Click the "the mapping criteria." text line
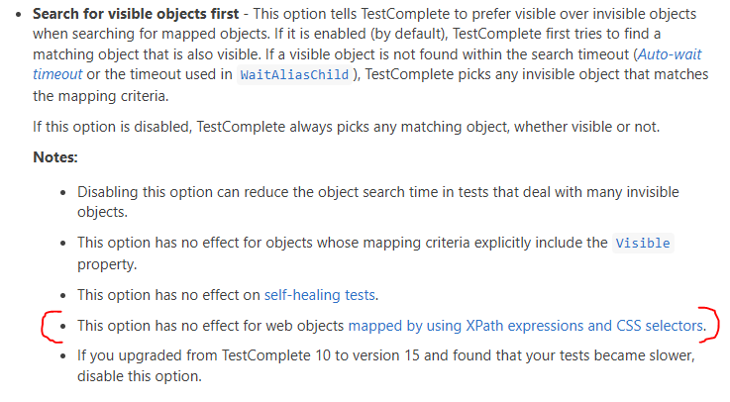Viewport: 730px width, 402px height. click(101, 94)
